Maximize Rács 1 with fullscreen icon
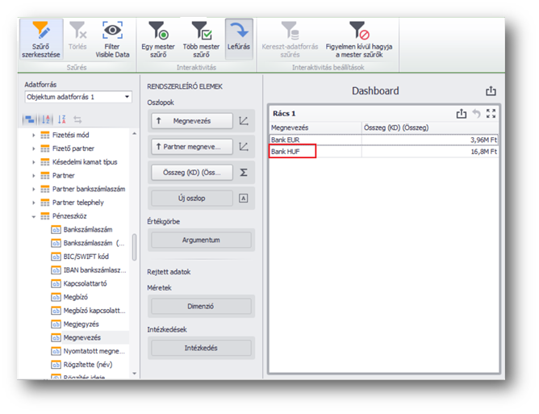The image size is (539, 414). pos(490,114)
